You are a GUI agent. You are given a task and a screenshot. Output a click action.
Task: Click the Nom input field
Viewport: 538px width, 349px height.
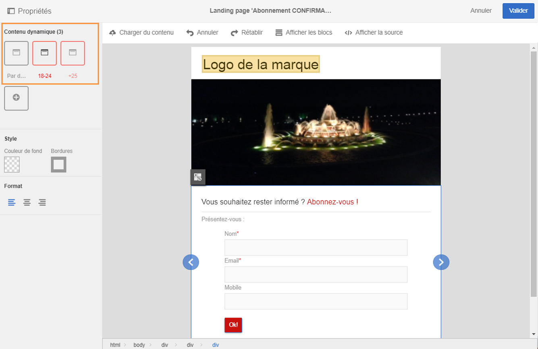coord(316,248)
